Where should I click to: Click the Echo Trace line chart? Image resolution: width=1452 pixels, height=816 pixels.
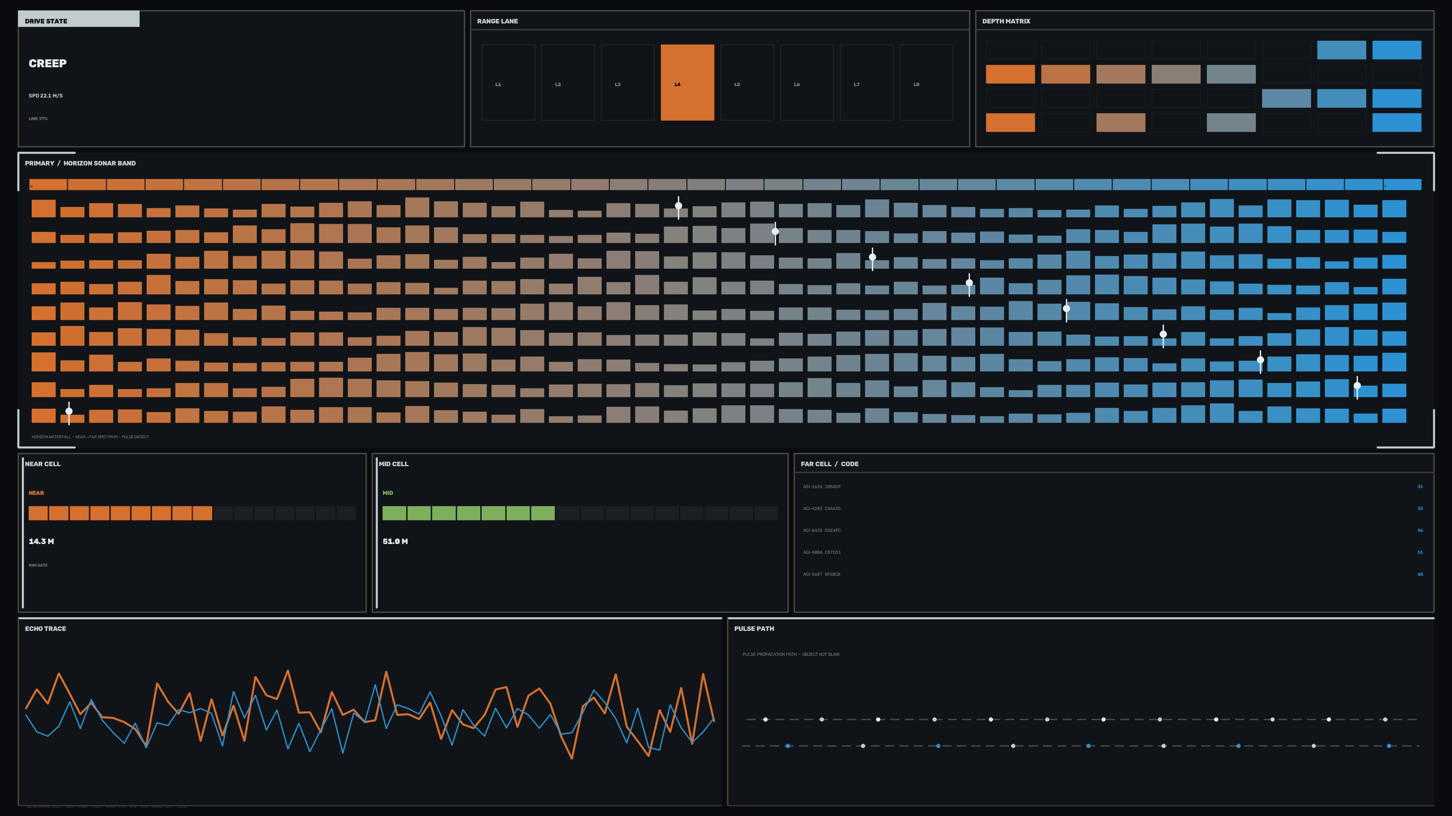[x=370, y=714]
